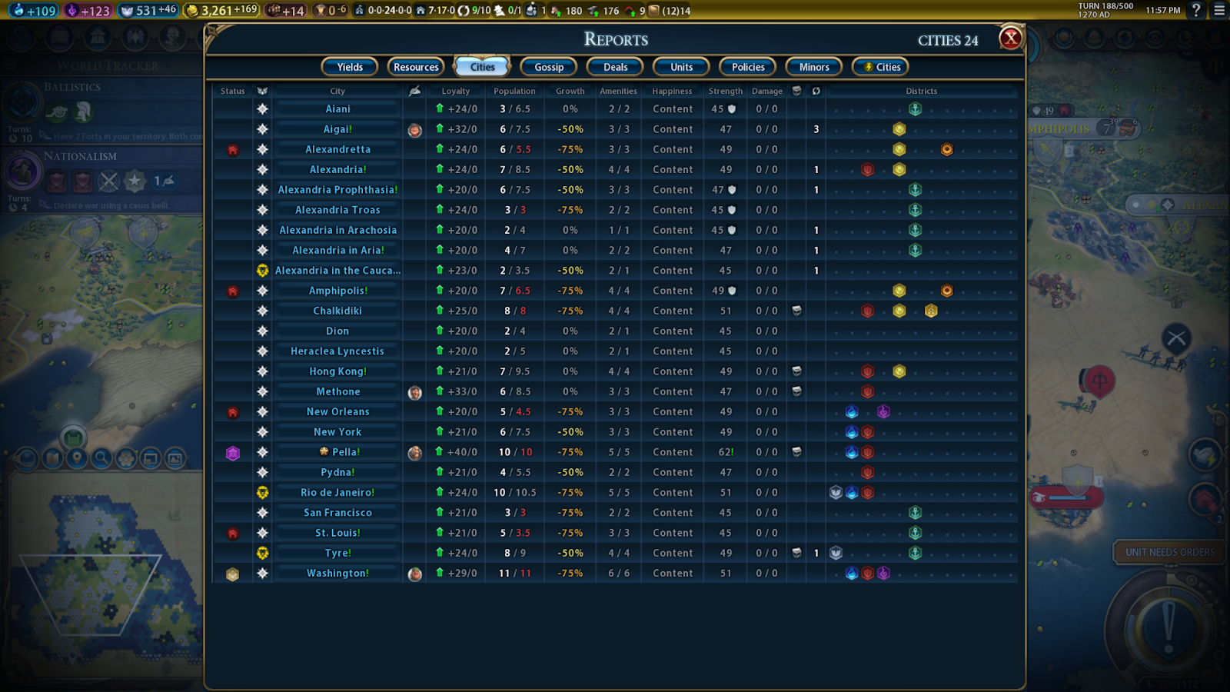
Task: Click the Unit Needs Orders button
Action: (1170, 552)
